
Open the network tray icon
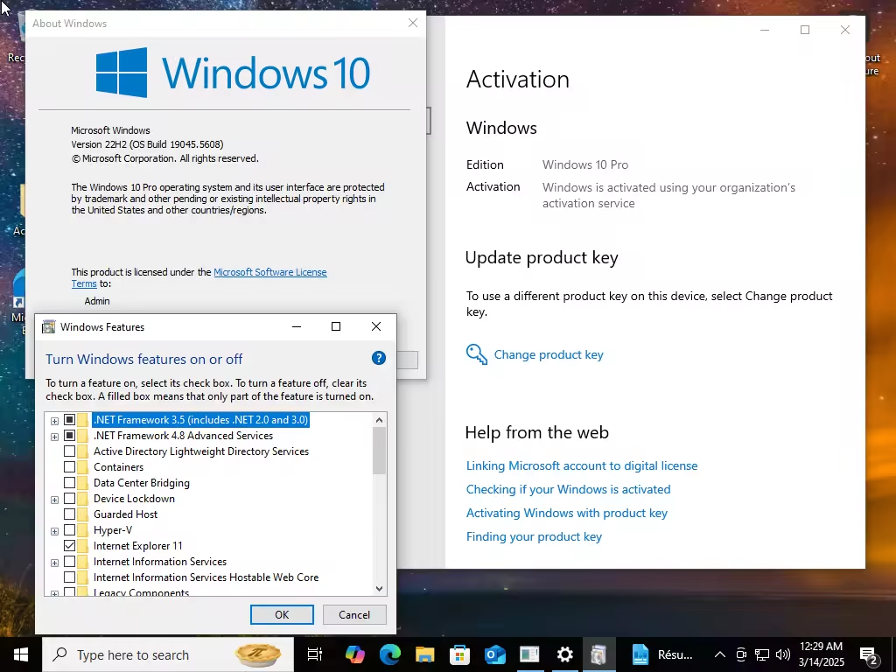[x=762, y=654]
